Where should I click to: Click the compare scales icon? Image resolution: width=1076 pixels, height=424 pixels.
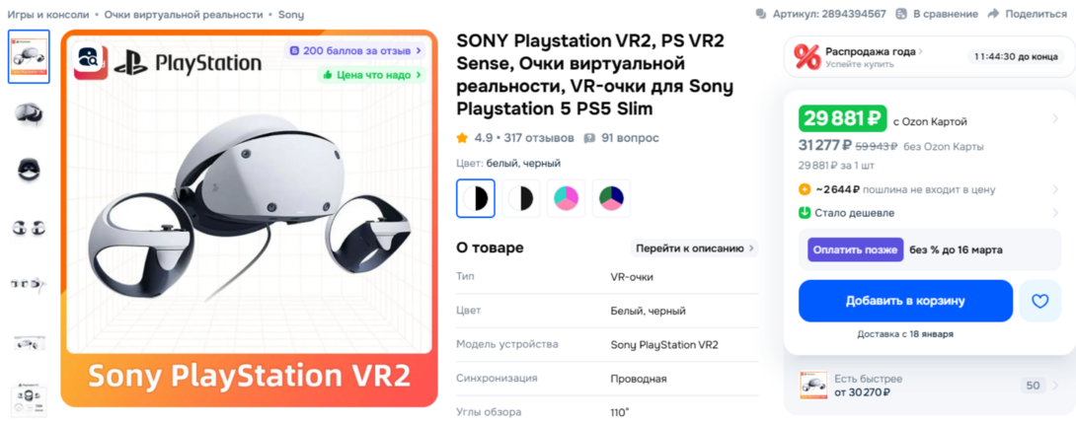click(900, 14)
